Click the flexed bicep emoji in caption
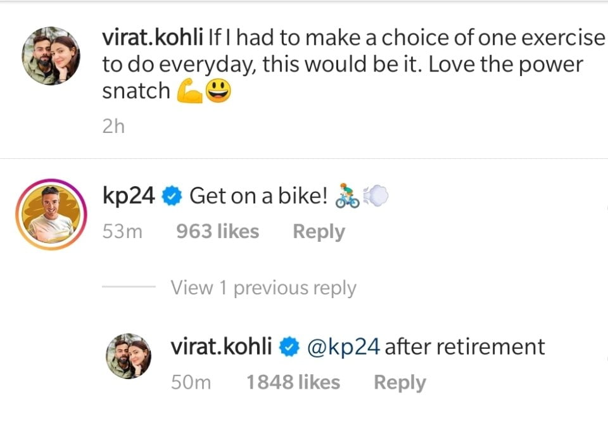The width and height of the screenshot is (608, 426). click(x=189, y=92)
